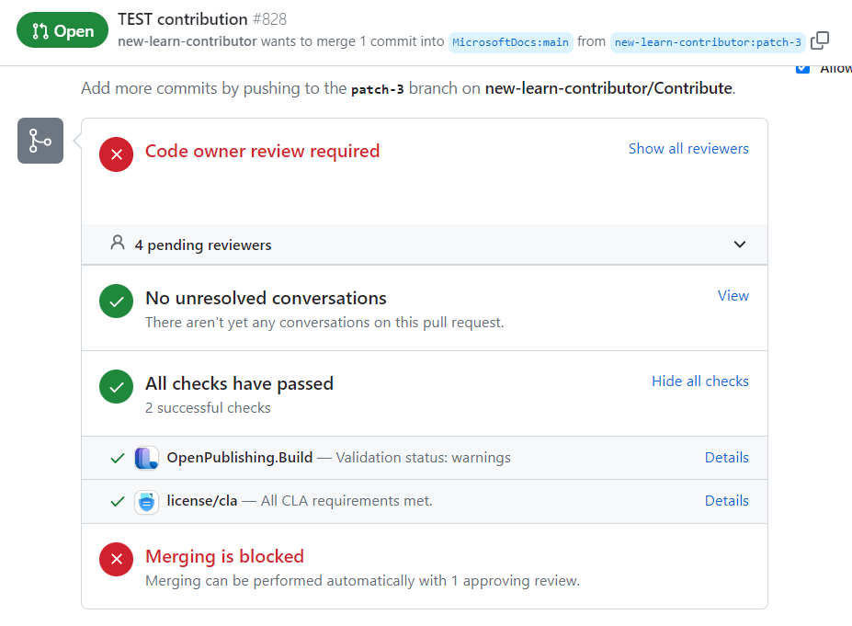Click green check beside No unresolved conversations

point(117,301)
